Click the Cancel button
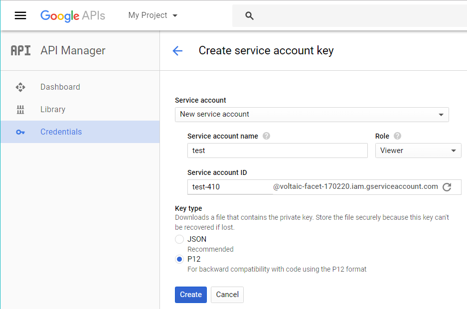 [227, 295]
